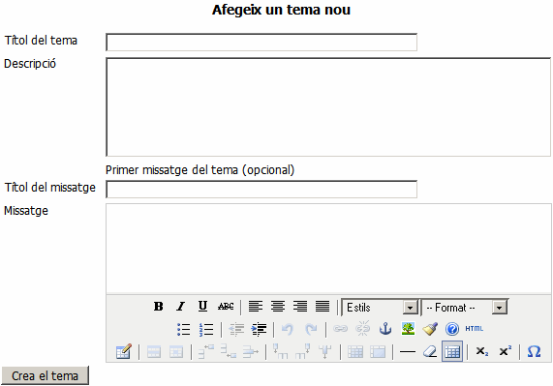Click inside the Missatge editor area
The width and height of the screenshot is (553, 386).
328,249
